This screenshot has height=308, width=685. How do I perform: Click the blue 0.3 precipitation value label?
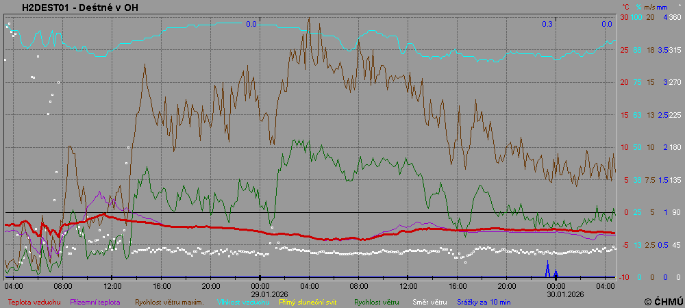click(x=547, y=25)
